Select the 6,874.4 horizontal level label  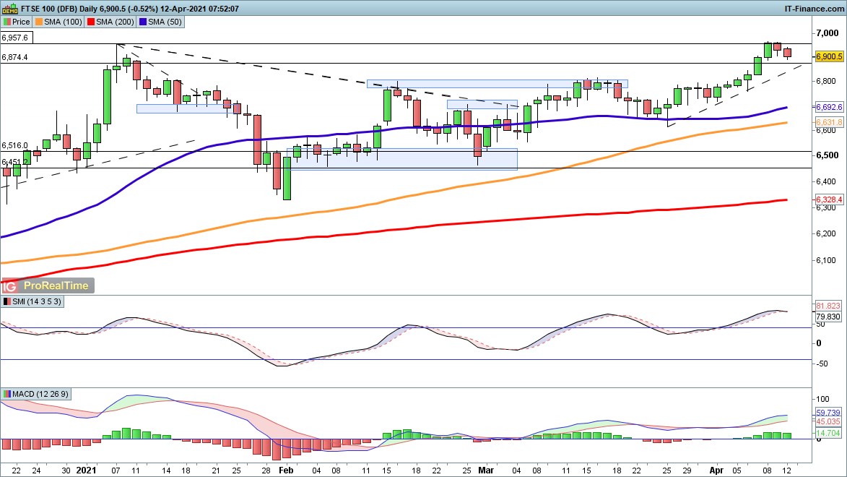pos(15,57)
